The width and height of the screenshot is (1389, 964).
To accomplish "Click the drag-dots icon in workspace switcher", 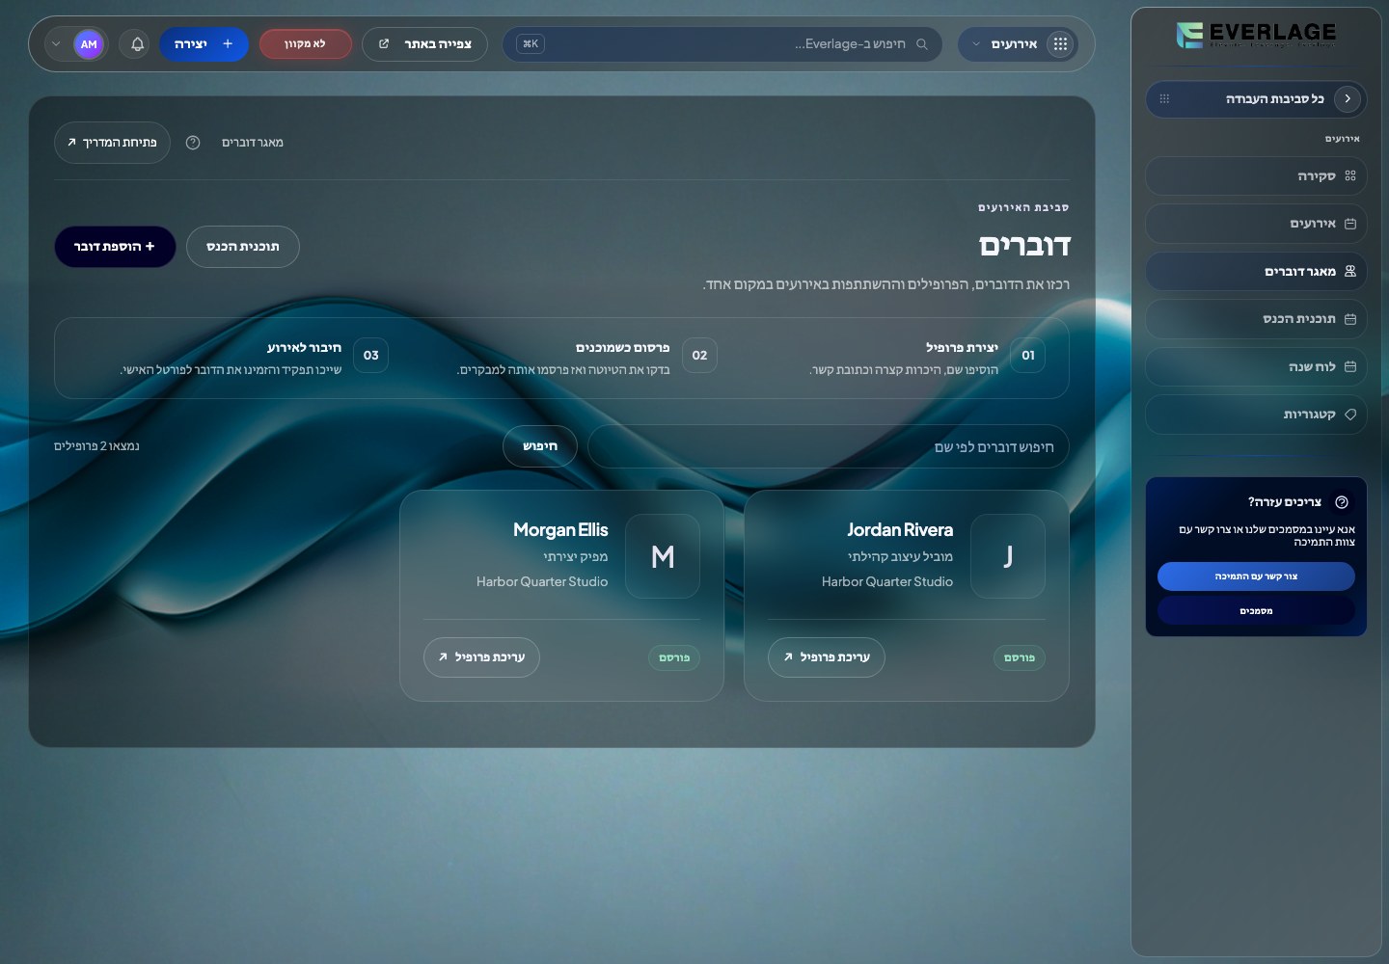I will coord(1164,98).
